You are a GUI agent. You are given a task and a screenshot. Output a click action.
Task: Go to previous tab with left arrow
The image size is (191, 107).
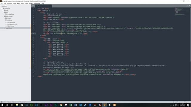point(32,6)
